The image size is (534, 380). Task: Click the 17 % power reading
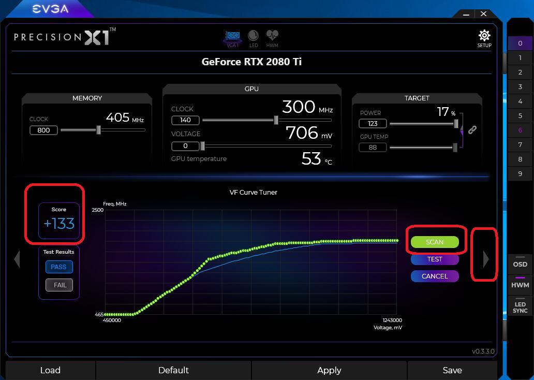coord(446,111)
